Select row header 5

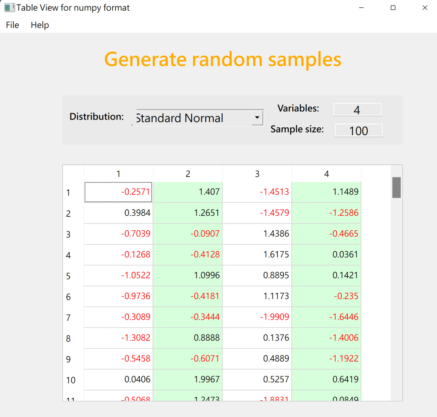pyautogui.click(x=69, y=276)
